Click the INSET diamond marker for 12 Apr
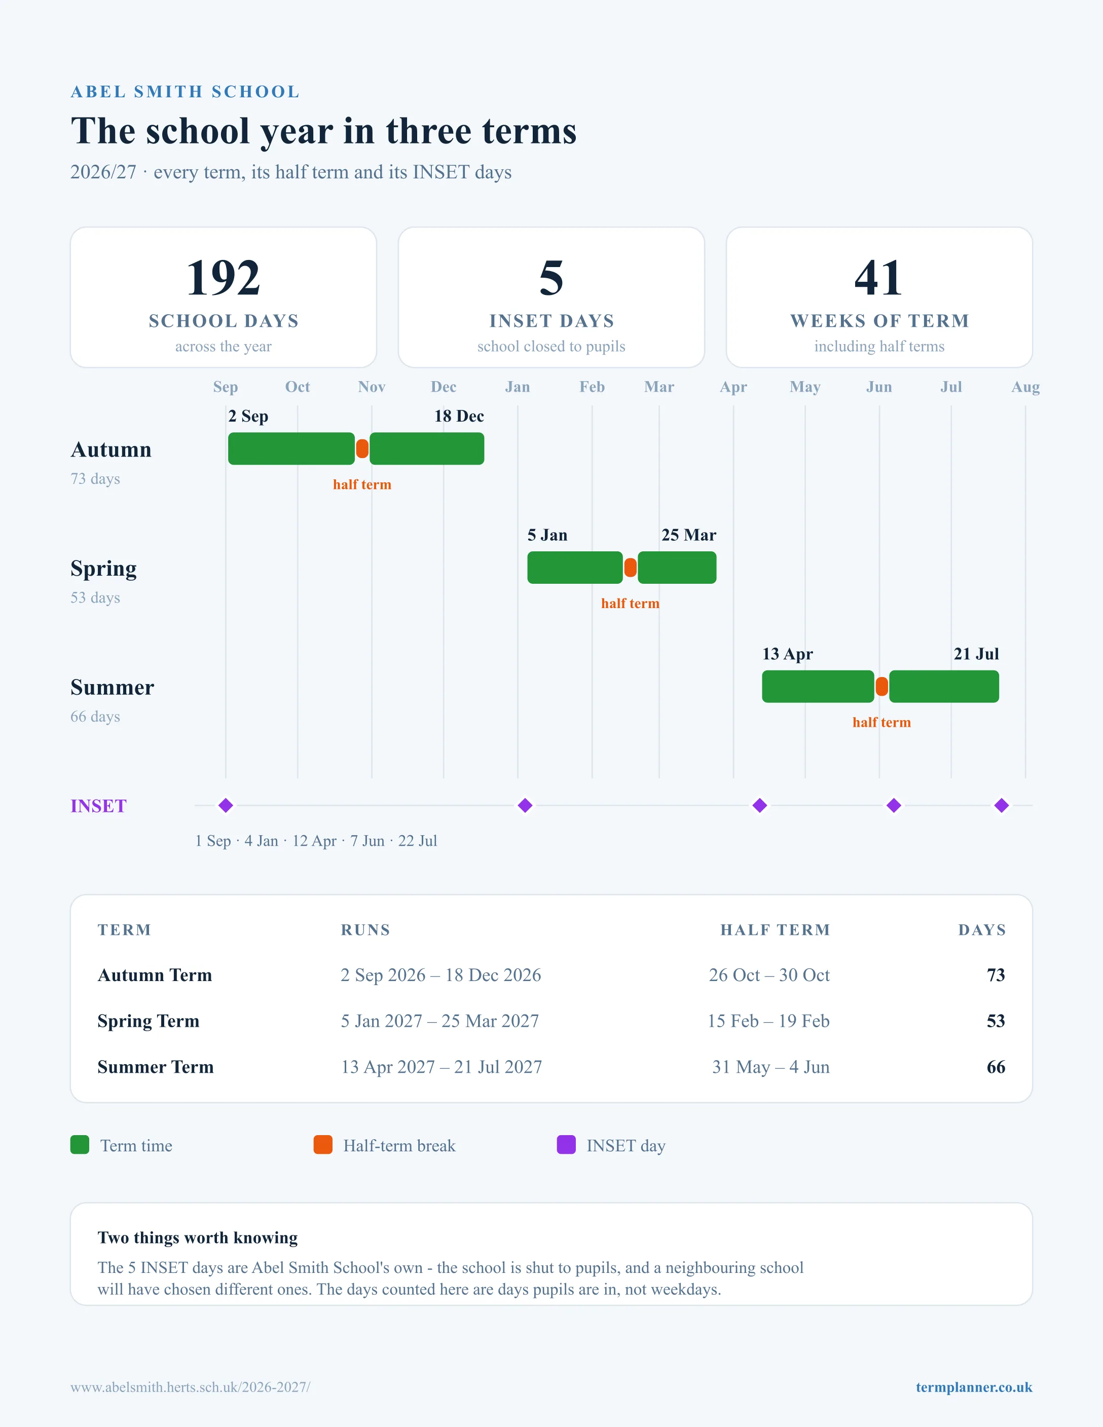Image resolution: width=1103 pixels, height=1427 pixels. click(x=759, y=806)
